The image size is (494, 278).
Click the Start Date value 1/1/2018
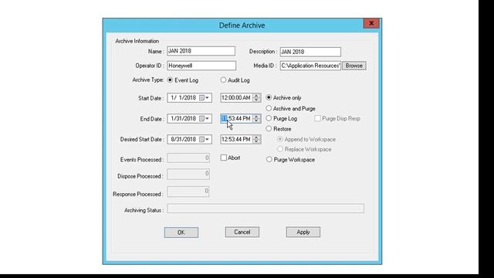point(184,98)
